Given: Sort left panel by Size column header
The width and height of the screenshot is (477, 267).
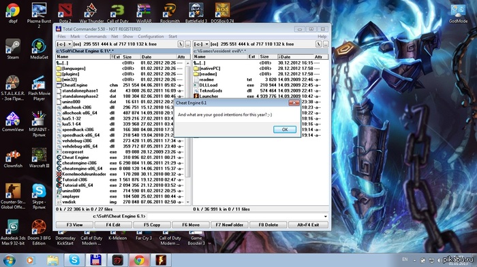Looking at the screenshot, I should [x=131, y=57].
